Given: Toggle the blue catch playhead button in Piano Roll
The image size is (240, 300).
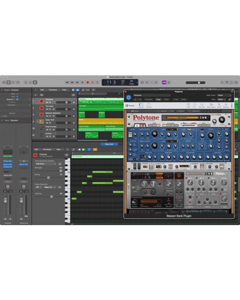Looking at the screenshot, I should point(89,149).
